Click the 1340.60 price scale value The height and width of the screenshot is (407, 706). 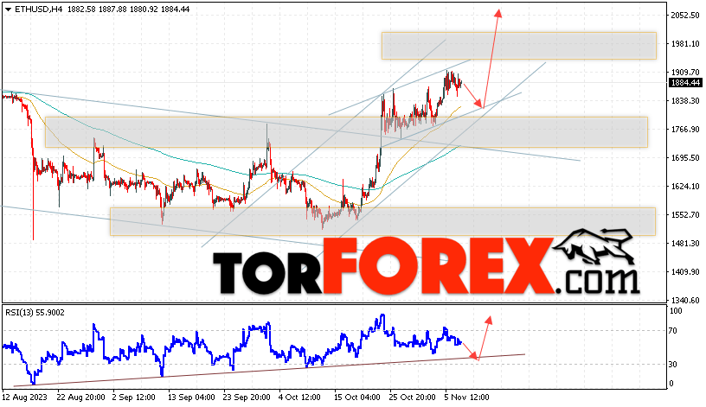coord(685,301)
